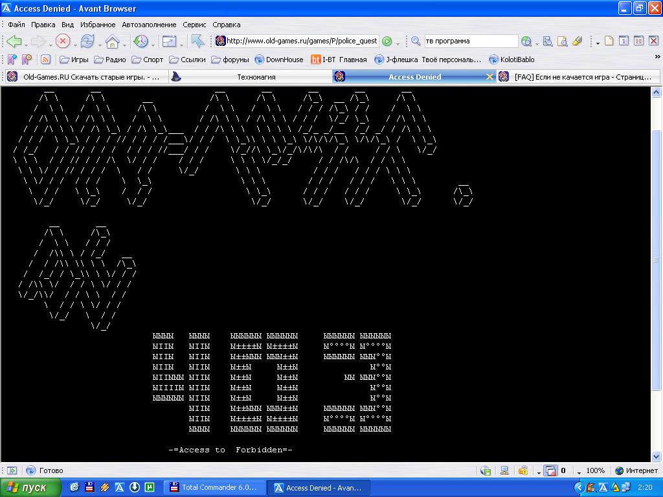Screen dimensions: 663x497
Task: Open dropdown arrow next to History button
Action: (153, 44)
